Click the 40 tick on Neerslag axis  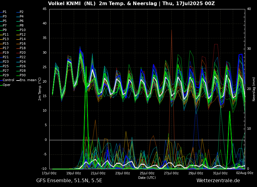point(249,9)
